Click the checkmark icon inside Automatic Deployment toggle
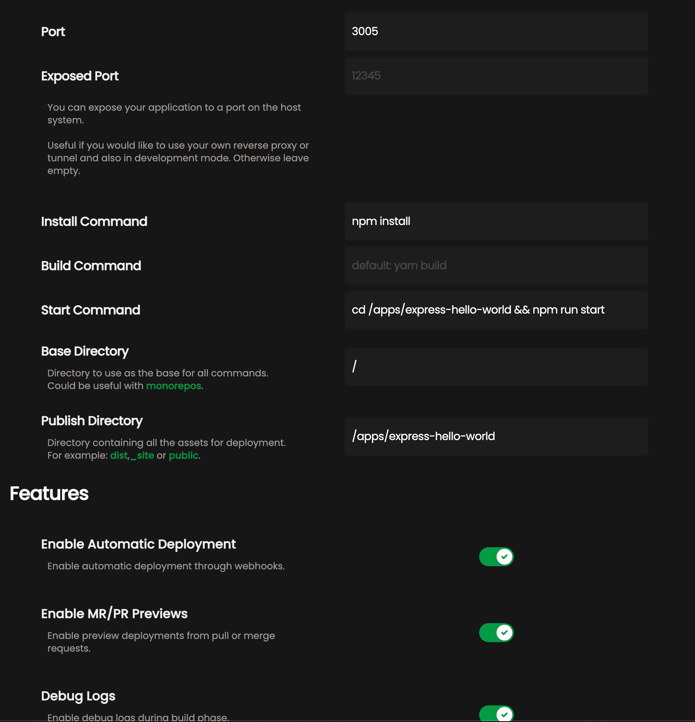Viewport: 695px width, 722px height. (x=504, y=556)
